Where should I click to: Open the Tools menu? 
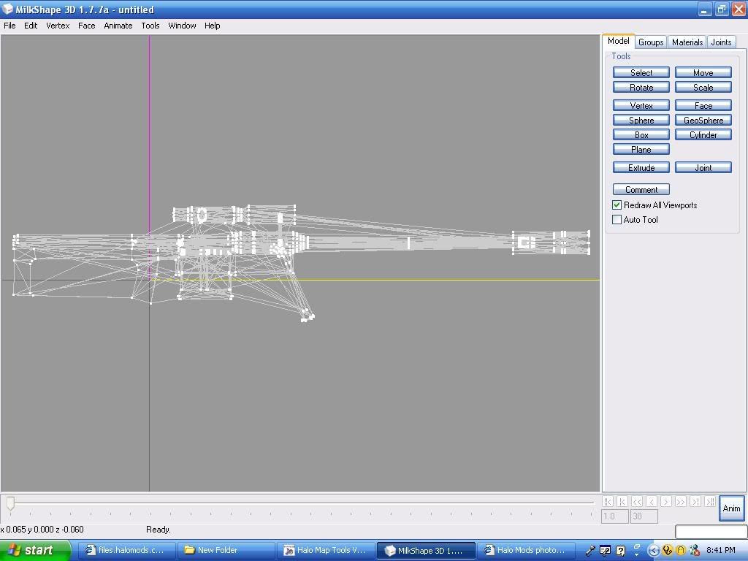tap(150, 26)
